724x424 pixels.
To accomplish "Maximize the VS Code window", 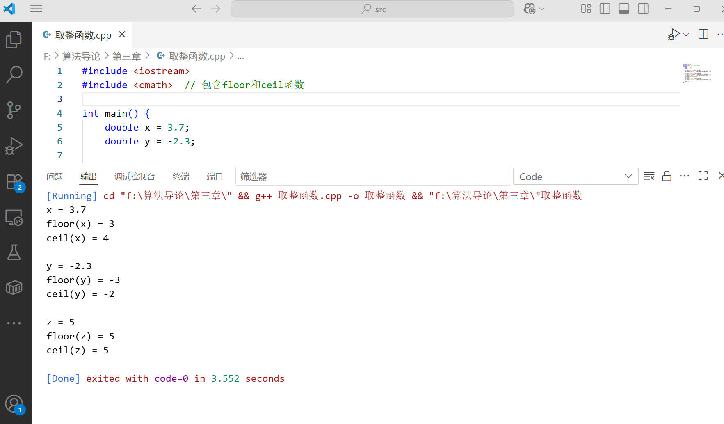I will 697,9.
